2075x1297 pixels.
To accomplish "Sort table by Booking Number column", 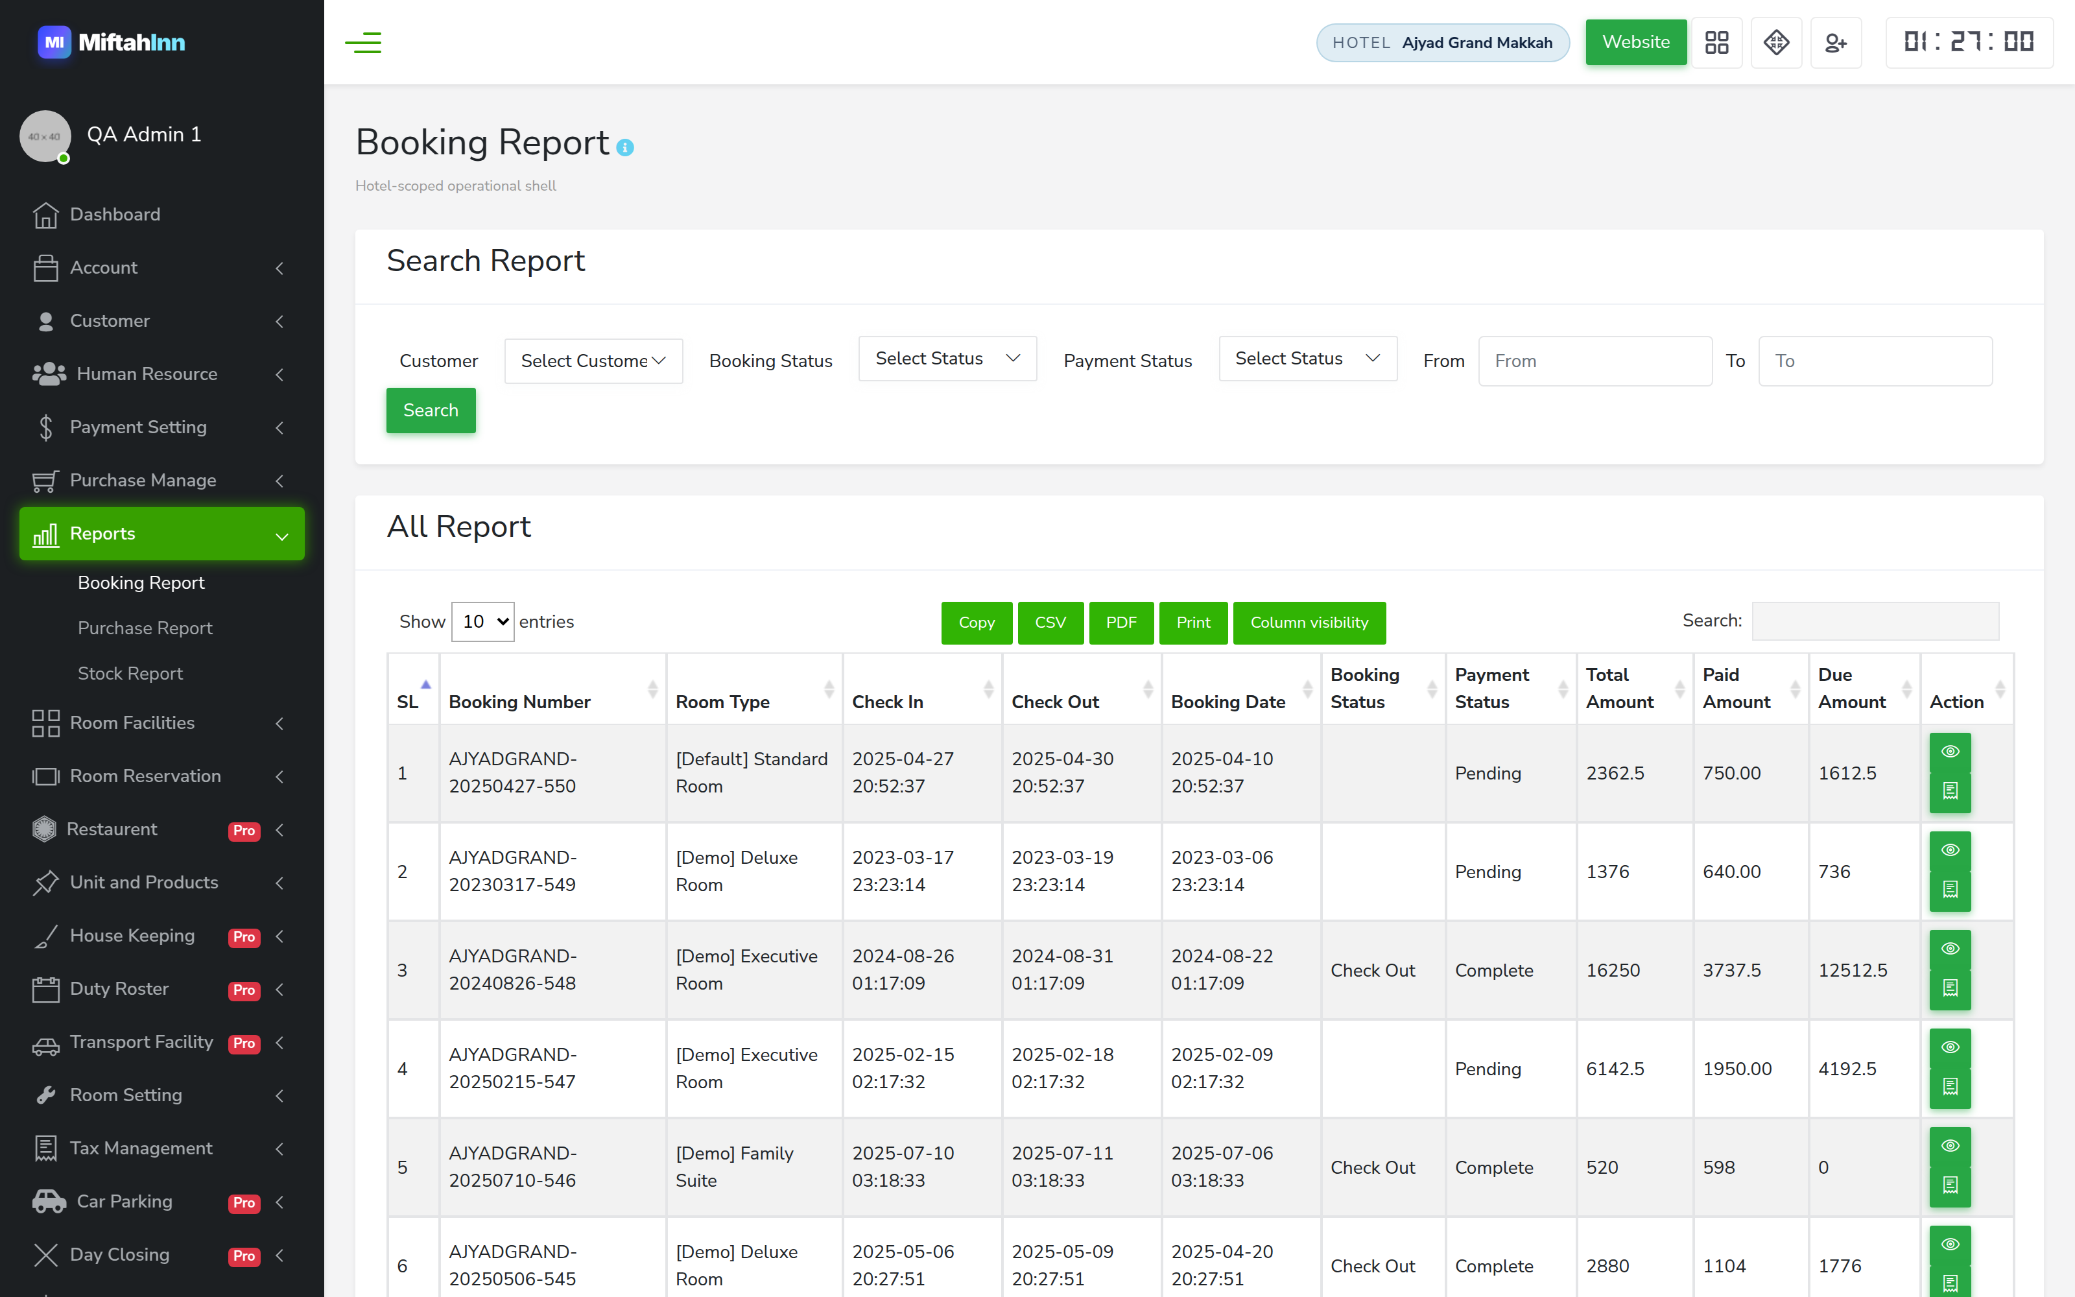I will pos(553,689).
